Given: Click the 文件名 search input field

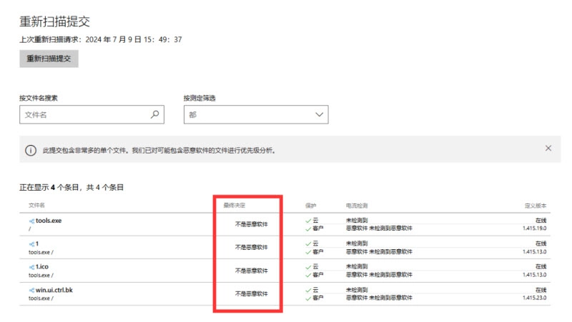Looking at the screenshot, I should tap(84, 114).
